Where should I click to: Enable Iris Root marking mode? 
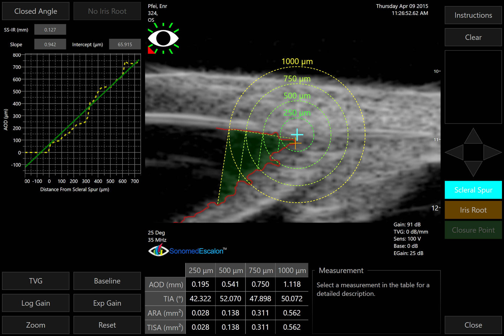pyautogui.click(x=473, y=210)
